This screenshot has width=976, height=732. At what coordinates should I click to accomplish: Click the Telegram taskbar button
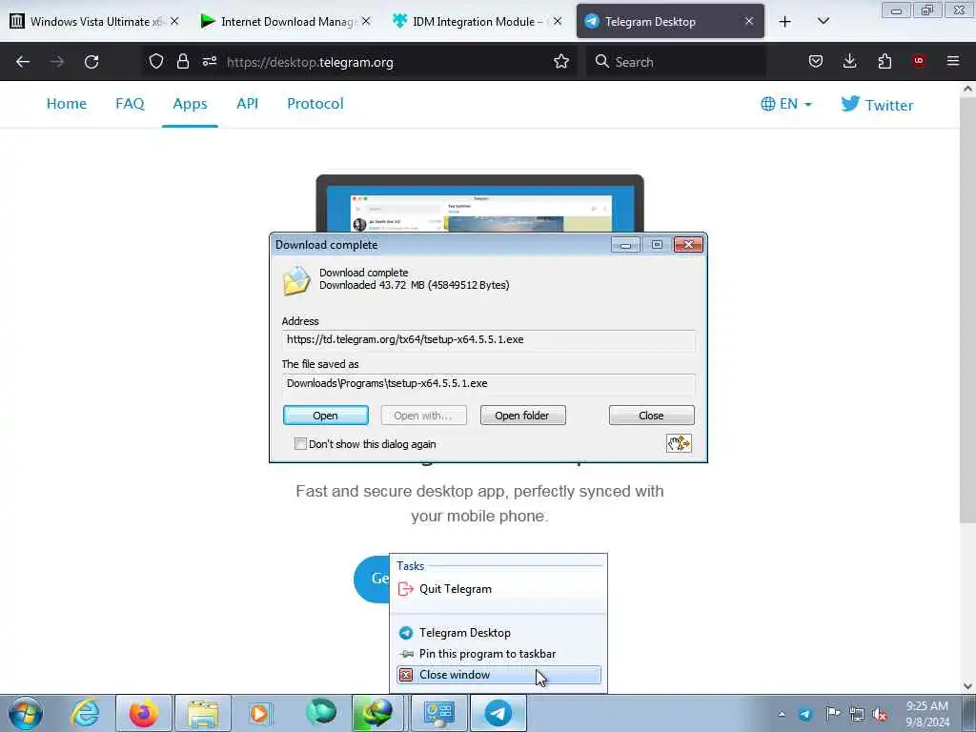point(498,713)
